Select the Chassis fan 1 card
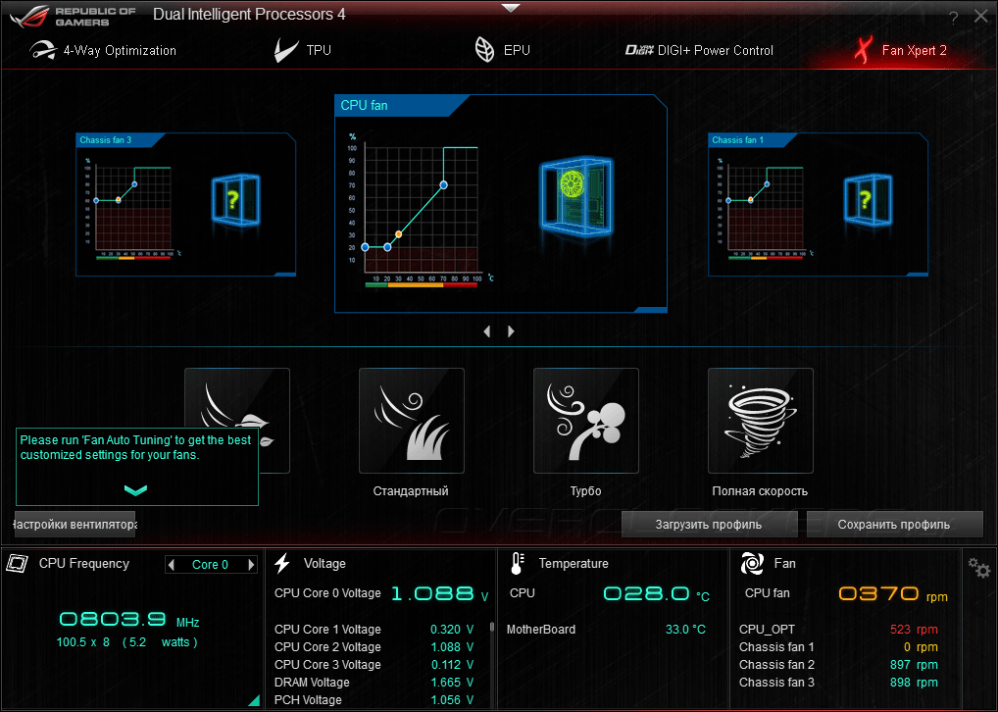Viewport: 998px width, 712px height. 818,204
